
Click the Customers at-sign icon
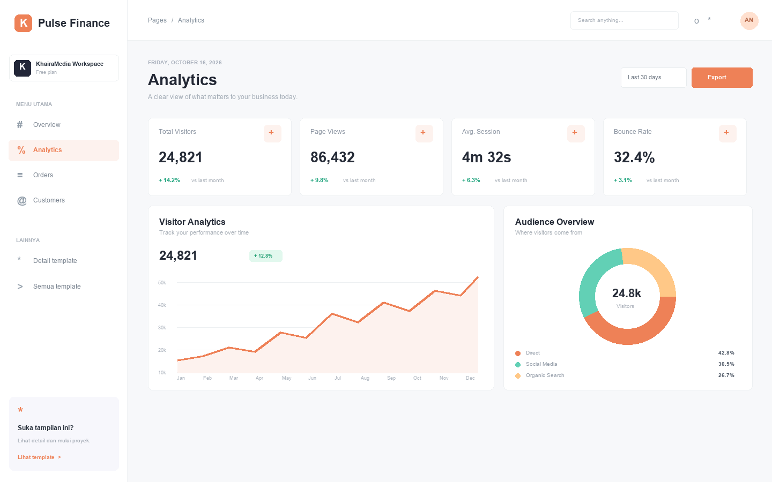(21, 200)
